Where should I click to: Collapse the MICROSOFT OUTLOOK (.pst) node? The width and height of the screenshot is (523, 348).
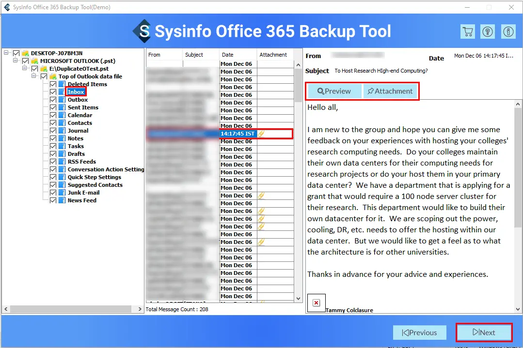[16, 61]
